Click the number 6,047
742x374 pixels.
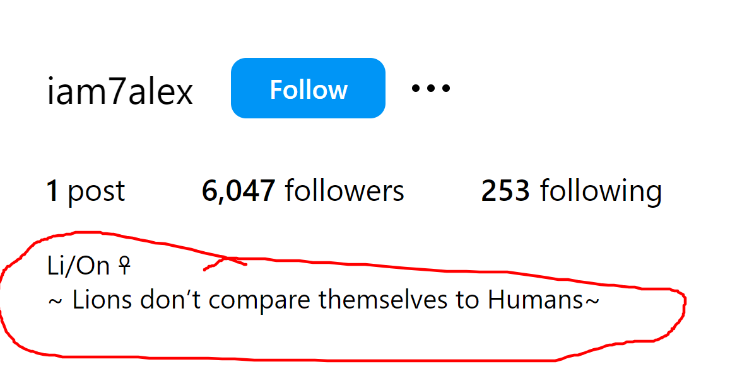coord(238,191)
